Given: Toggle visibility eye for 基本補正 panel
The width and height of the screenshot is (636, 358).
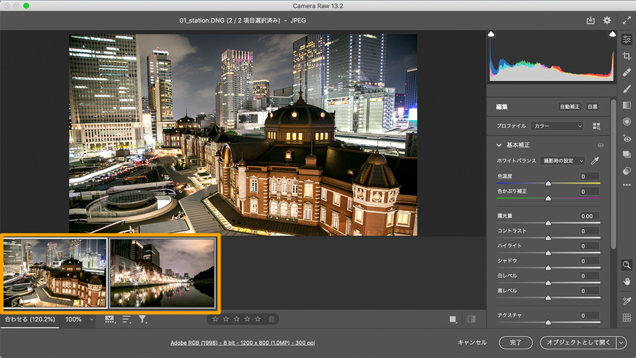Looking at the screenshot, I should coord(601,145).
